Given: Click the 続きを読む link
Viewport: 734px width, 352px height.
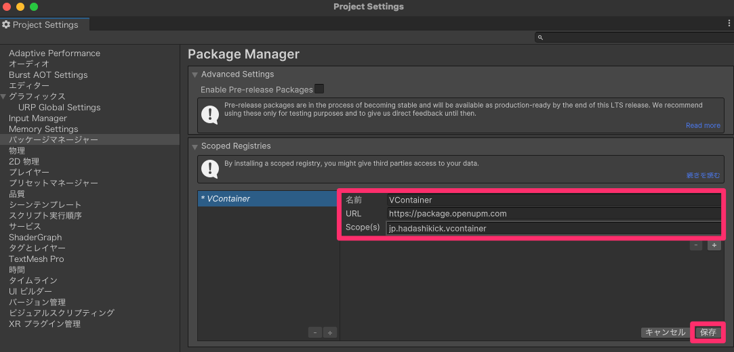Looking at the screenshot, I should (x=703, y=175).
